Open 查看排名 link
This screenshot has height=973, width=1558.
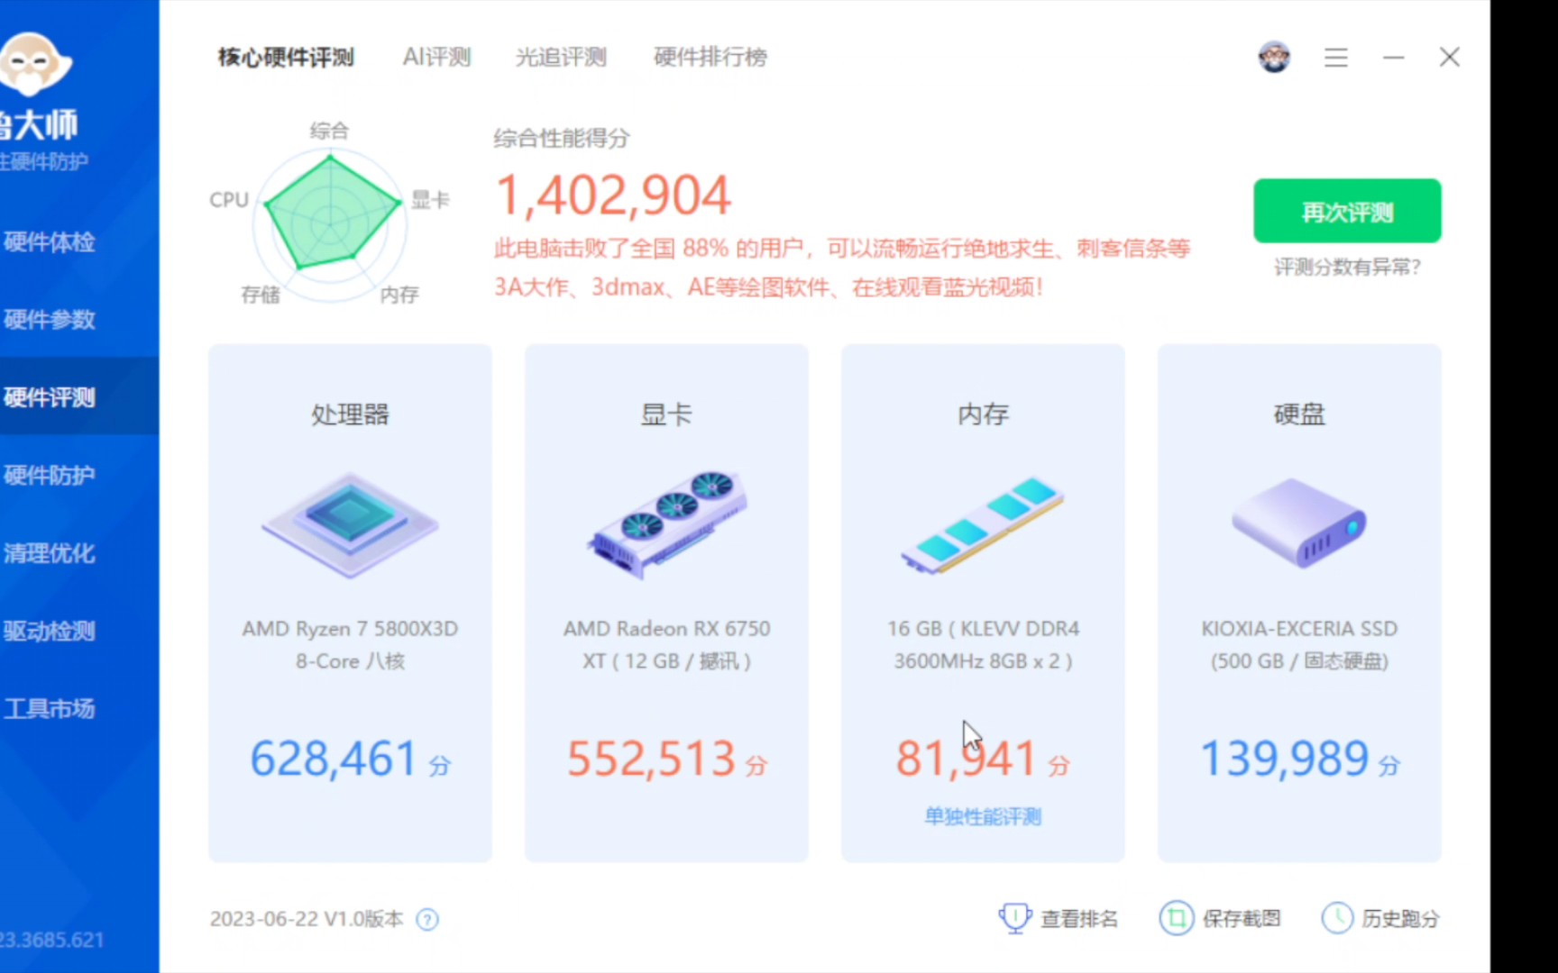pos(1079,919)
